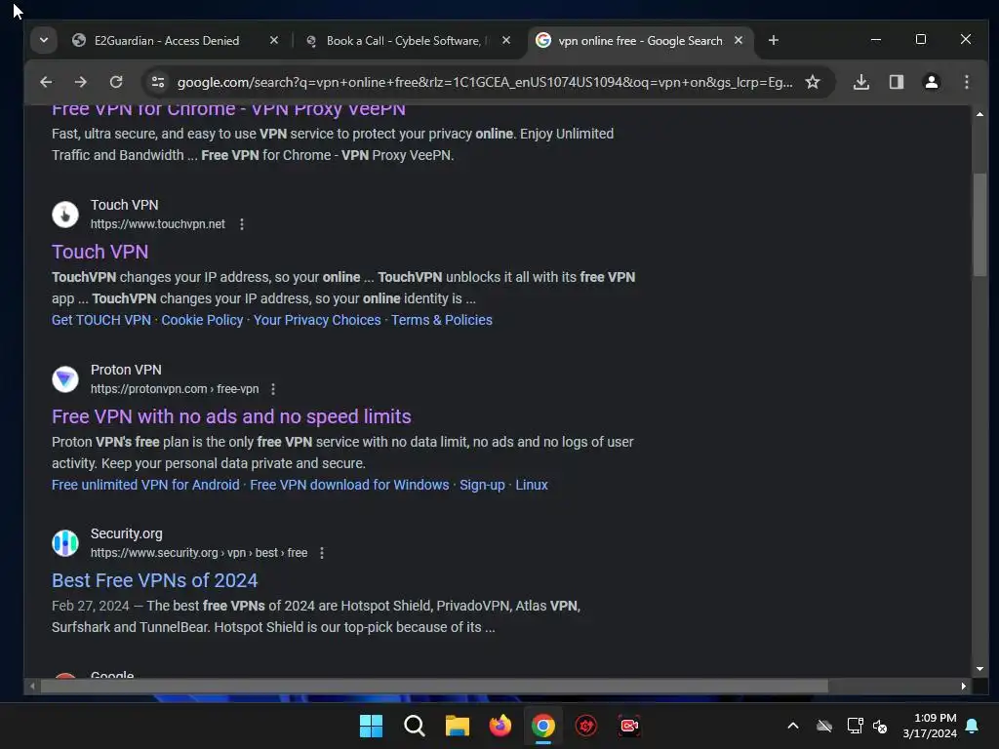The height and width of the screenshot is (749, 999).
Task: Open Proton Linux sitelink
Action: 532,485
